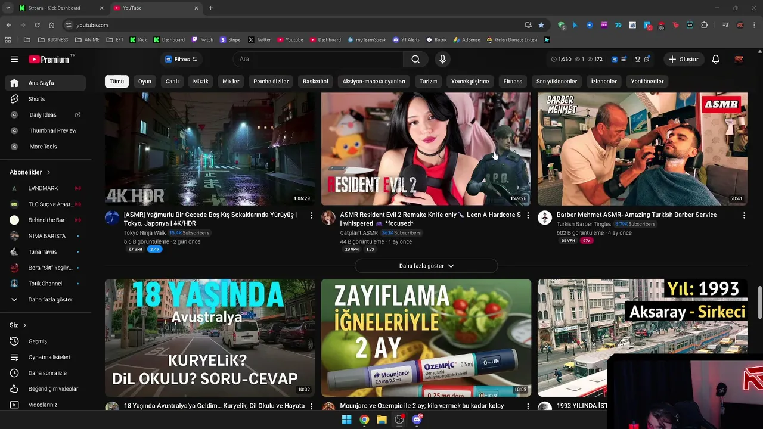Select the Oyun filter chip
This screenshot has width=763, height=429.
(145, 81)
